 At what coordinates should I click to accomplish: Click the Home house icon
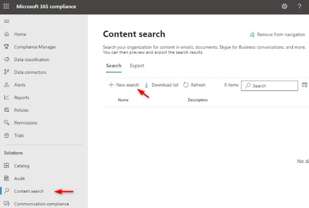click(x=7, y=34)
